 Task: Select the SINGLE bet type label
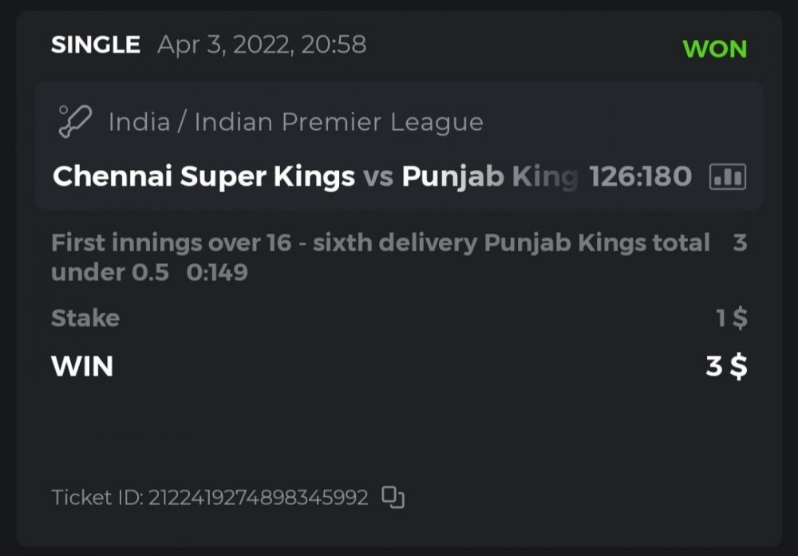point(95,45)
